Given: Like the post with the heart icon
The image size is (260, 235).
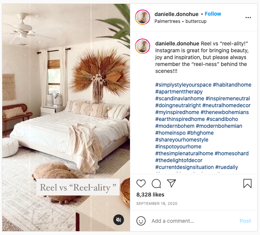Looking at the screenshot, I should 141,183.
